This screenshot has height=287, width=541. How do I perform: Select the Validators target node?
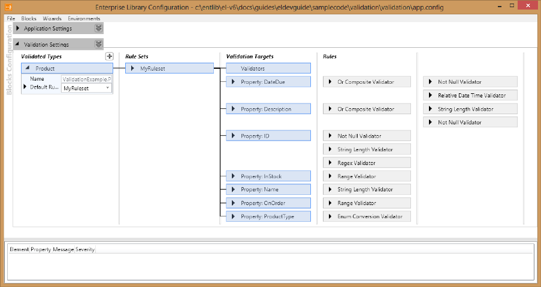[x=268, y=69]
